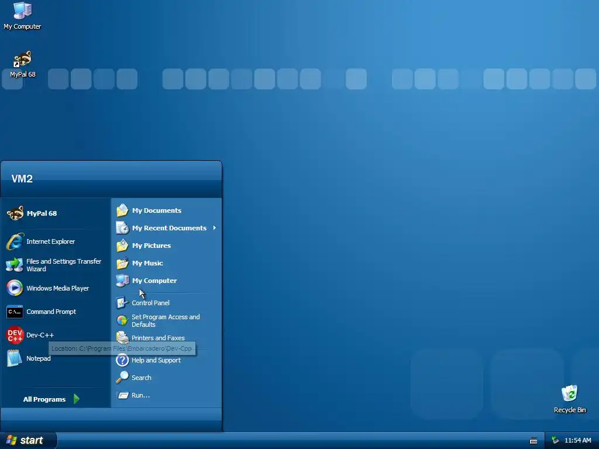Click Set Program Access and Defaults text

[166, 321]
